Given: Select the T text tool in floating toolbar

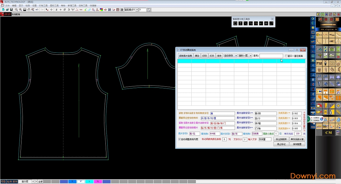Looking at the screenshot, I should tap(240, 23).
